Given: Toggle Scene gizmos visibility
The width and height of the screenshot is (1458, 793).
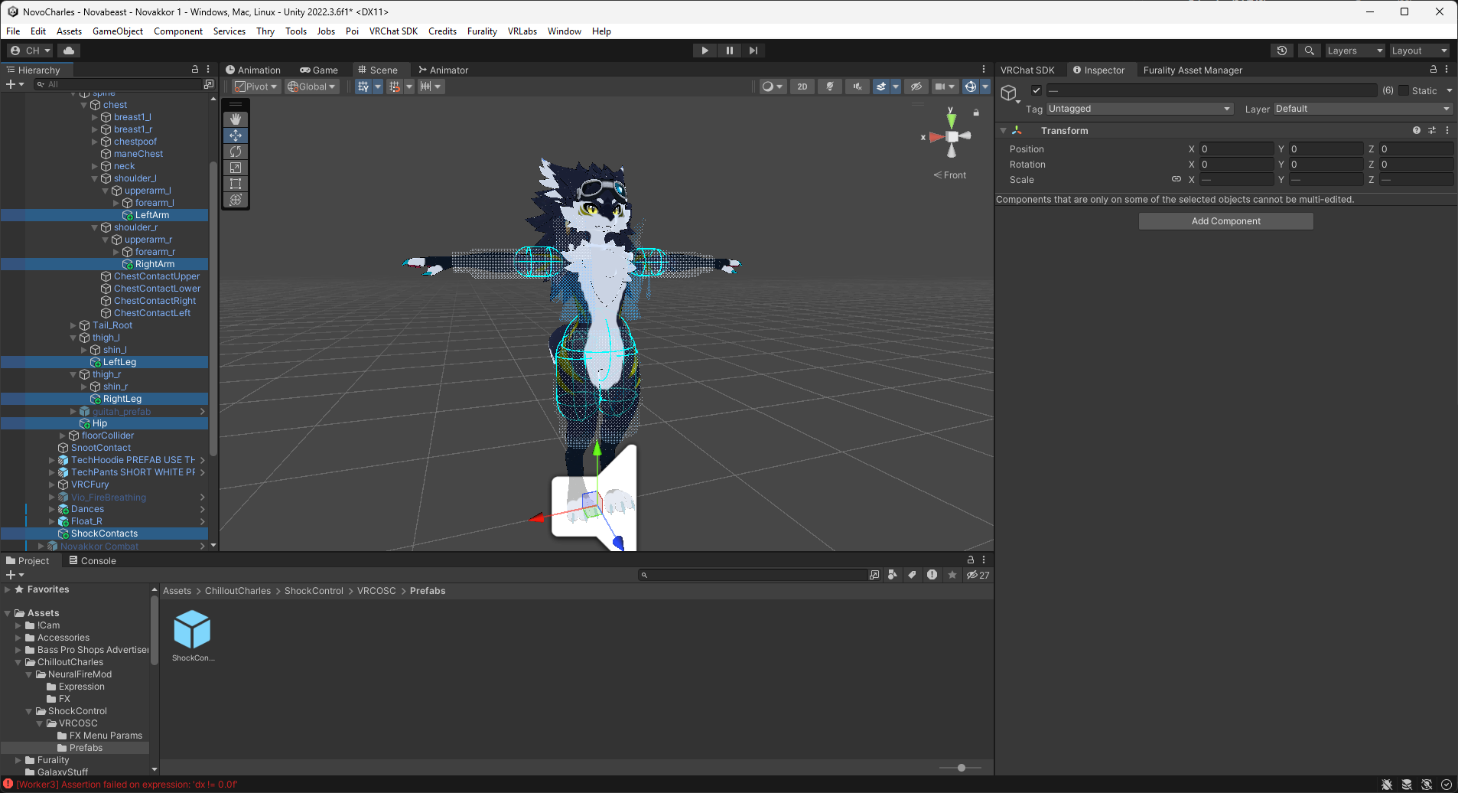Looking at the screenshot, I should (971, 86).
